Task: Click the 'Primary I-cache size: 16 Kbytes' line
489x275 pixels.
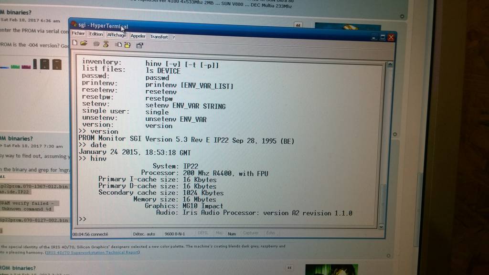Action: (158, 180)
